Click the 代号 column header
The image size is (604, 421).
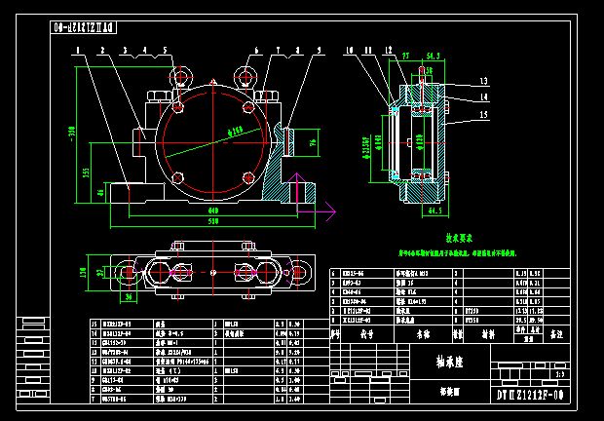coord(366,334)
